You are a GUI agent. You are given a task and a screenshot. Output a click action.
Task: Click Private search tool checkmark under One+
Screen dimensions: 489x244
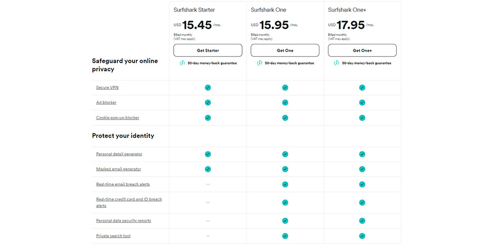362,236
